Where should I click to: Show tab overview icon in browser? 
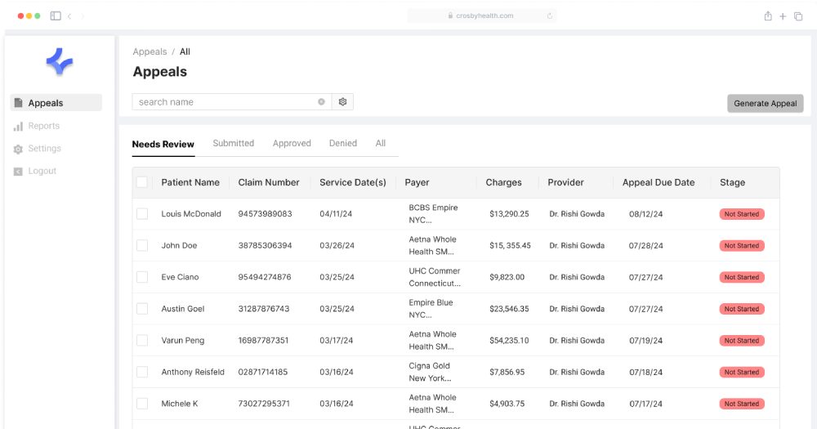point(798,16)
